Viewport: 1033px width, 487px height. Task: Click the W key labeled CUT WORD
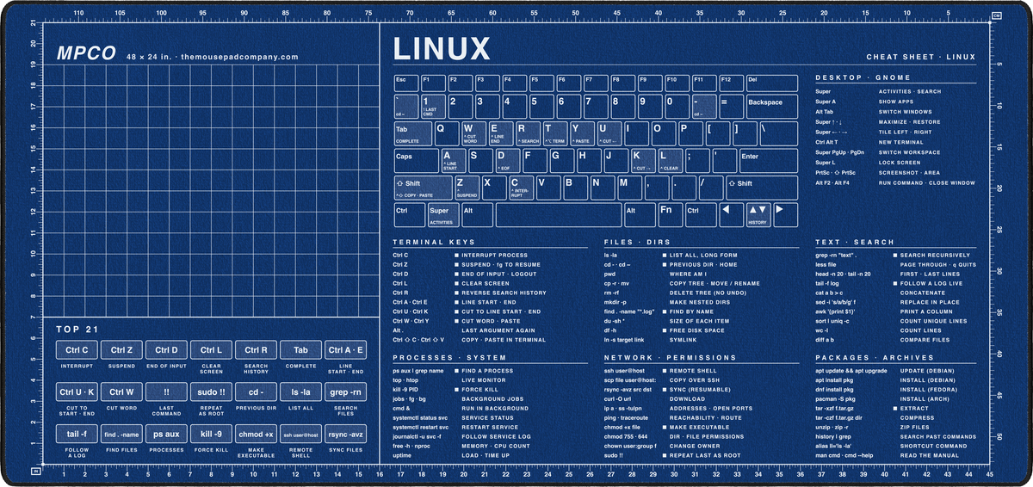coord(474,133)
